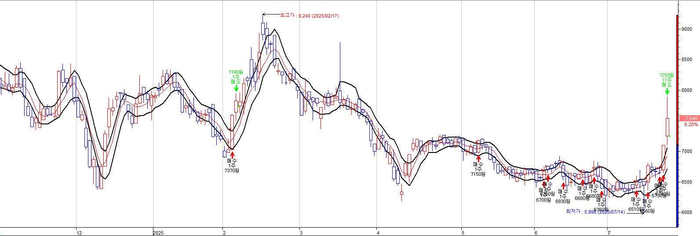Click the month 2 label on time axis

click(x=224, y=232)
